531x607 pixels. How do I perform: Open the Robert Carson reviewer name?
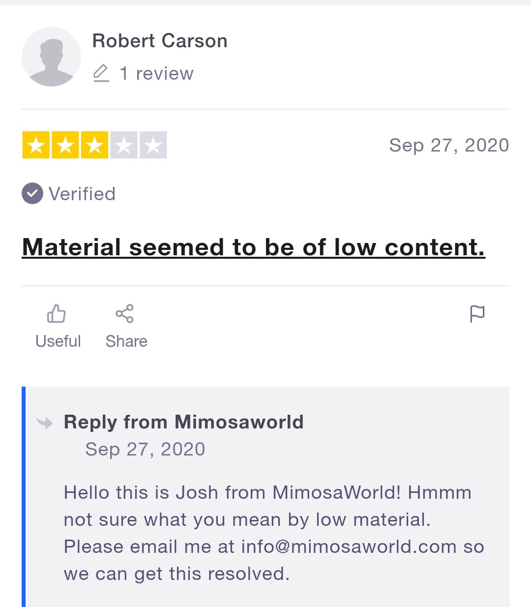pos(160,41)
